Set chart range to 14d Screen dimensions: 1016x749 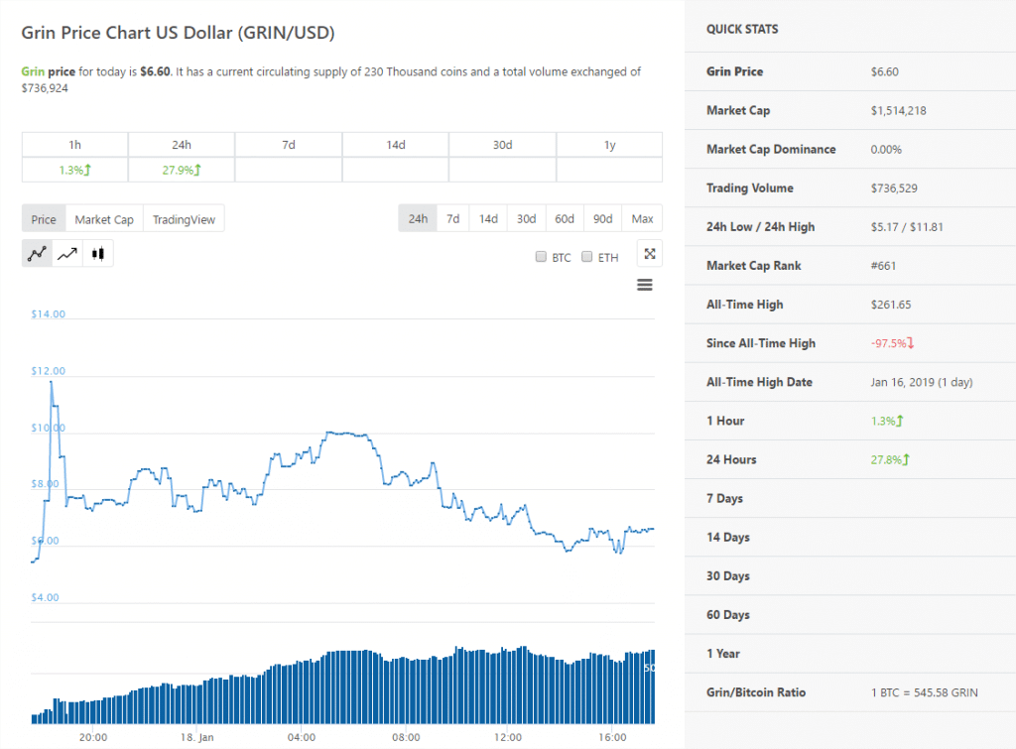488,218
